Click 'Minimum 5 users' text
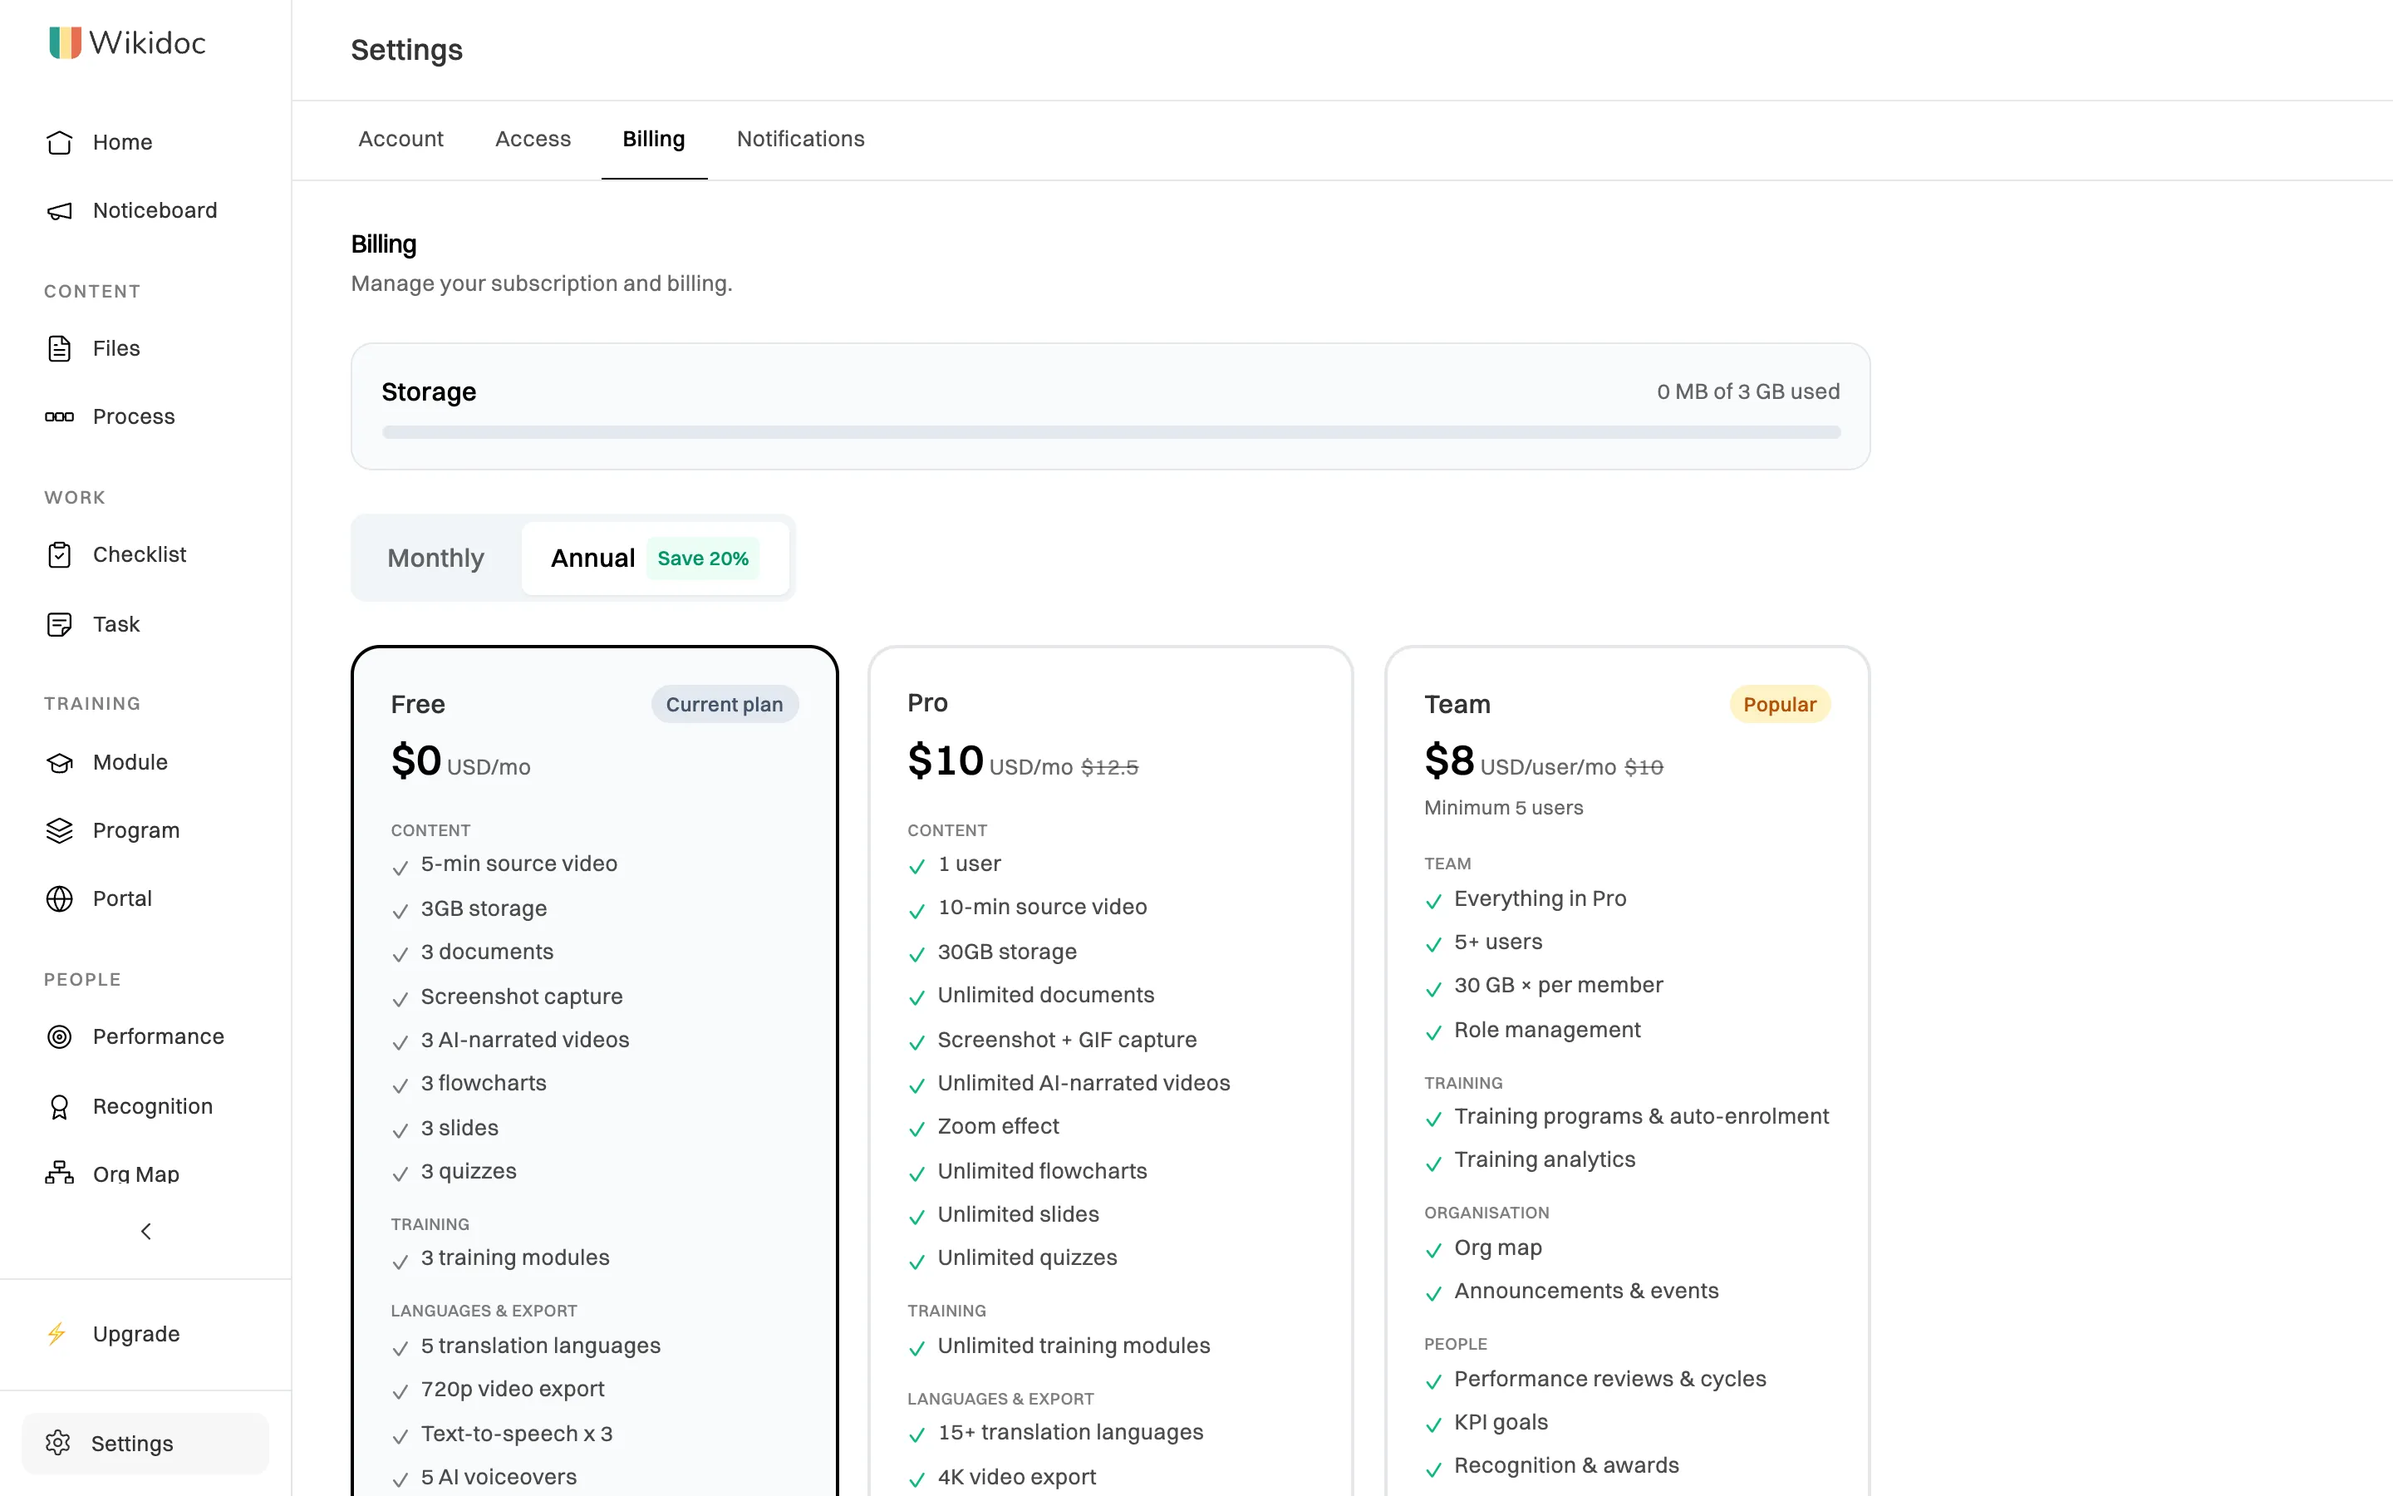 click(x=1503, y=807)
